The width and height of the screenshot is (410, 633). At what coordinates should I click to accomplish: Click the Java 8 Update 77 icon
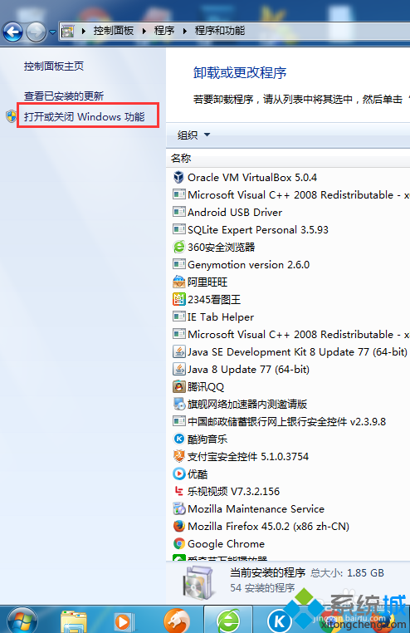(x=178, y=369)
